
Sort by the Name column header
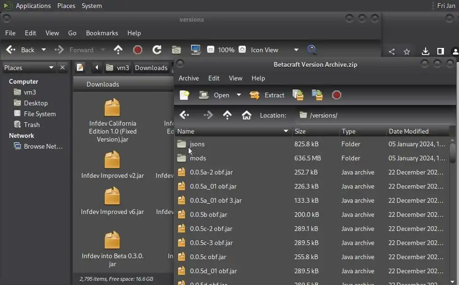click(x=233, y=131)
